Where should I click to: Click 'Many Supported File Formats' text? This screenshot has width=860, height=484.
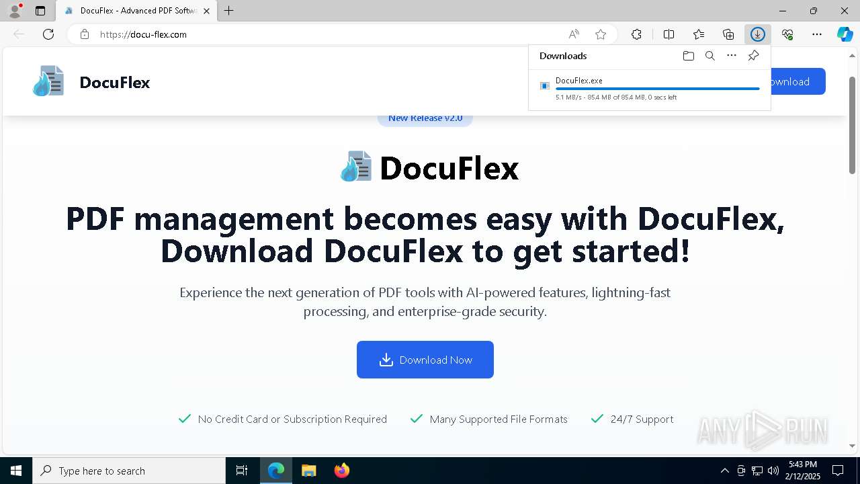(x=499, y=419)
